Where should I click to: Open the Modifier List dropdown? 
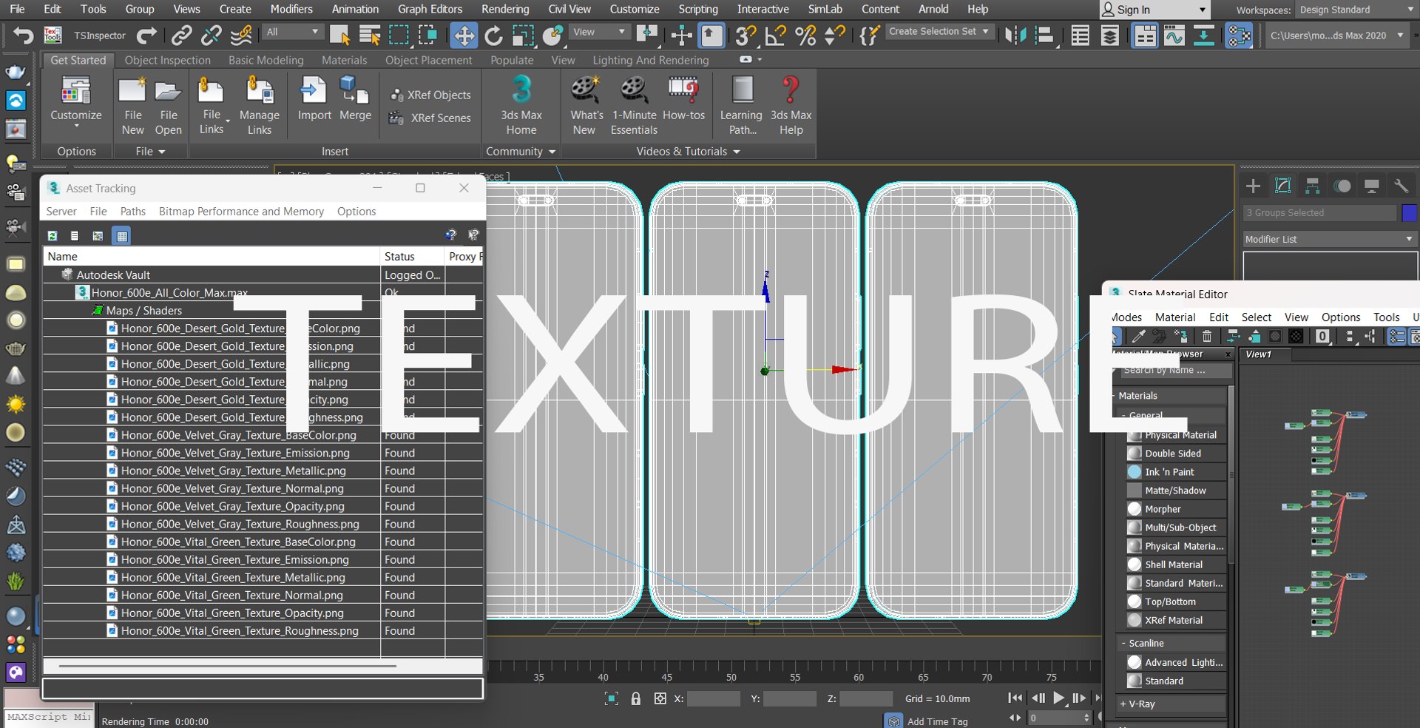1330,239
